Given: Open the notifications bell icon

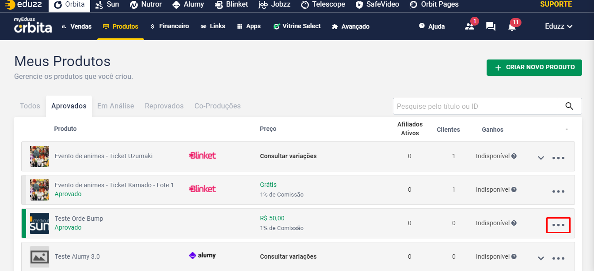Looking at the screenshot, I should pyautogui.click(x=512, y=27).
